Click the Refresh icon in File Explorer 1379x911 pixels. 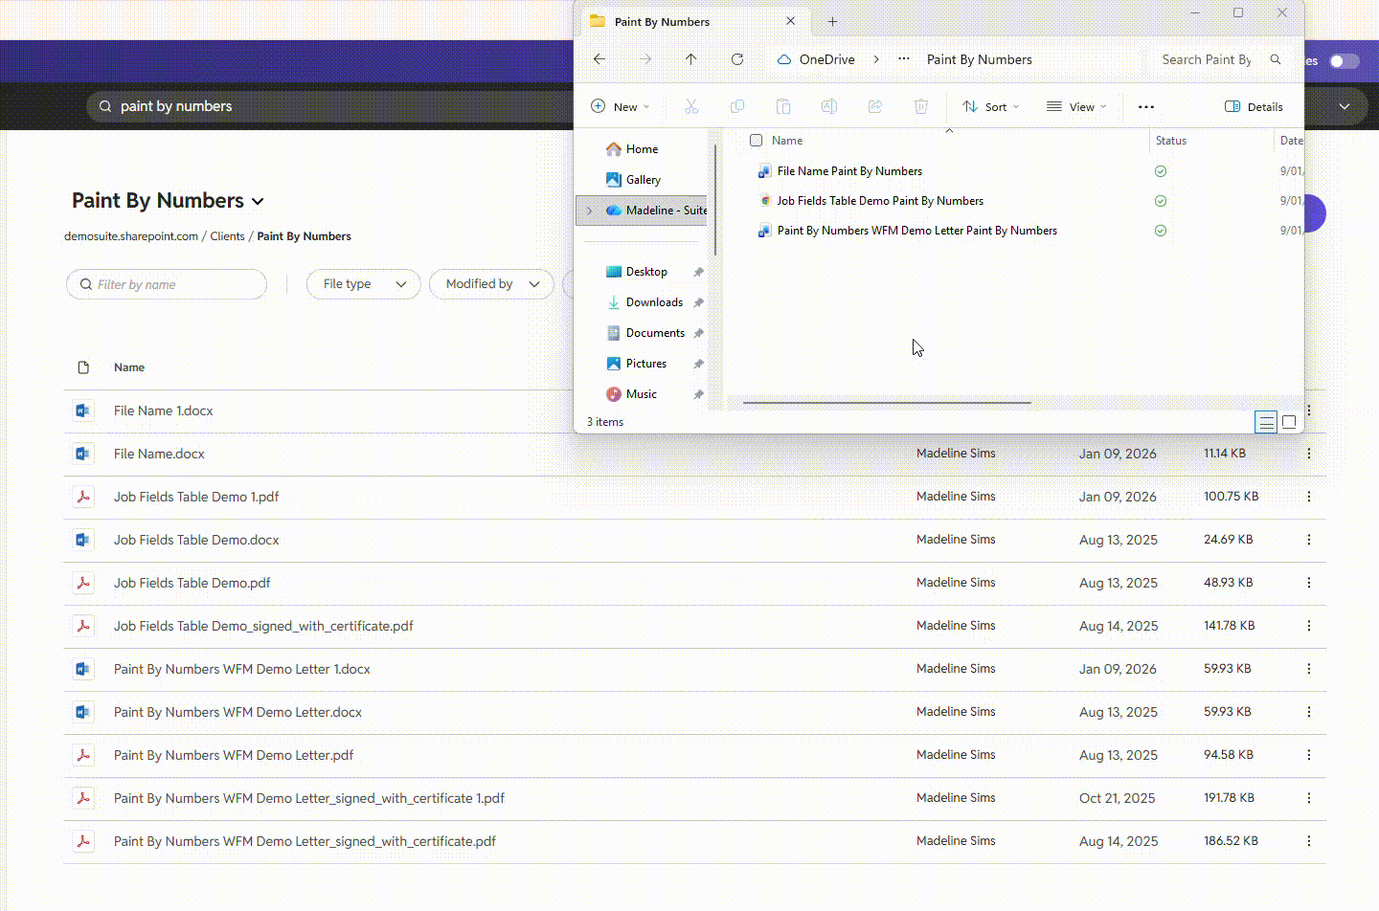point(737,59)
